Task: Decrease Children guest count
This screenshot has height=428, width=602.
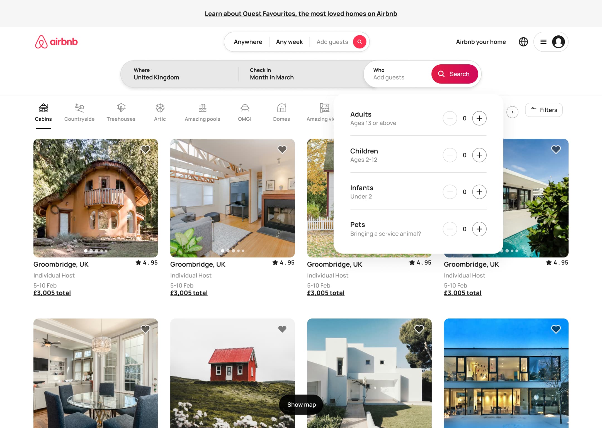Action: [450, 155]
